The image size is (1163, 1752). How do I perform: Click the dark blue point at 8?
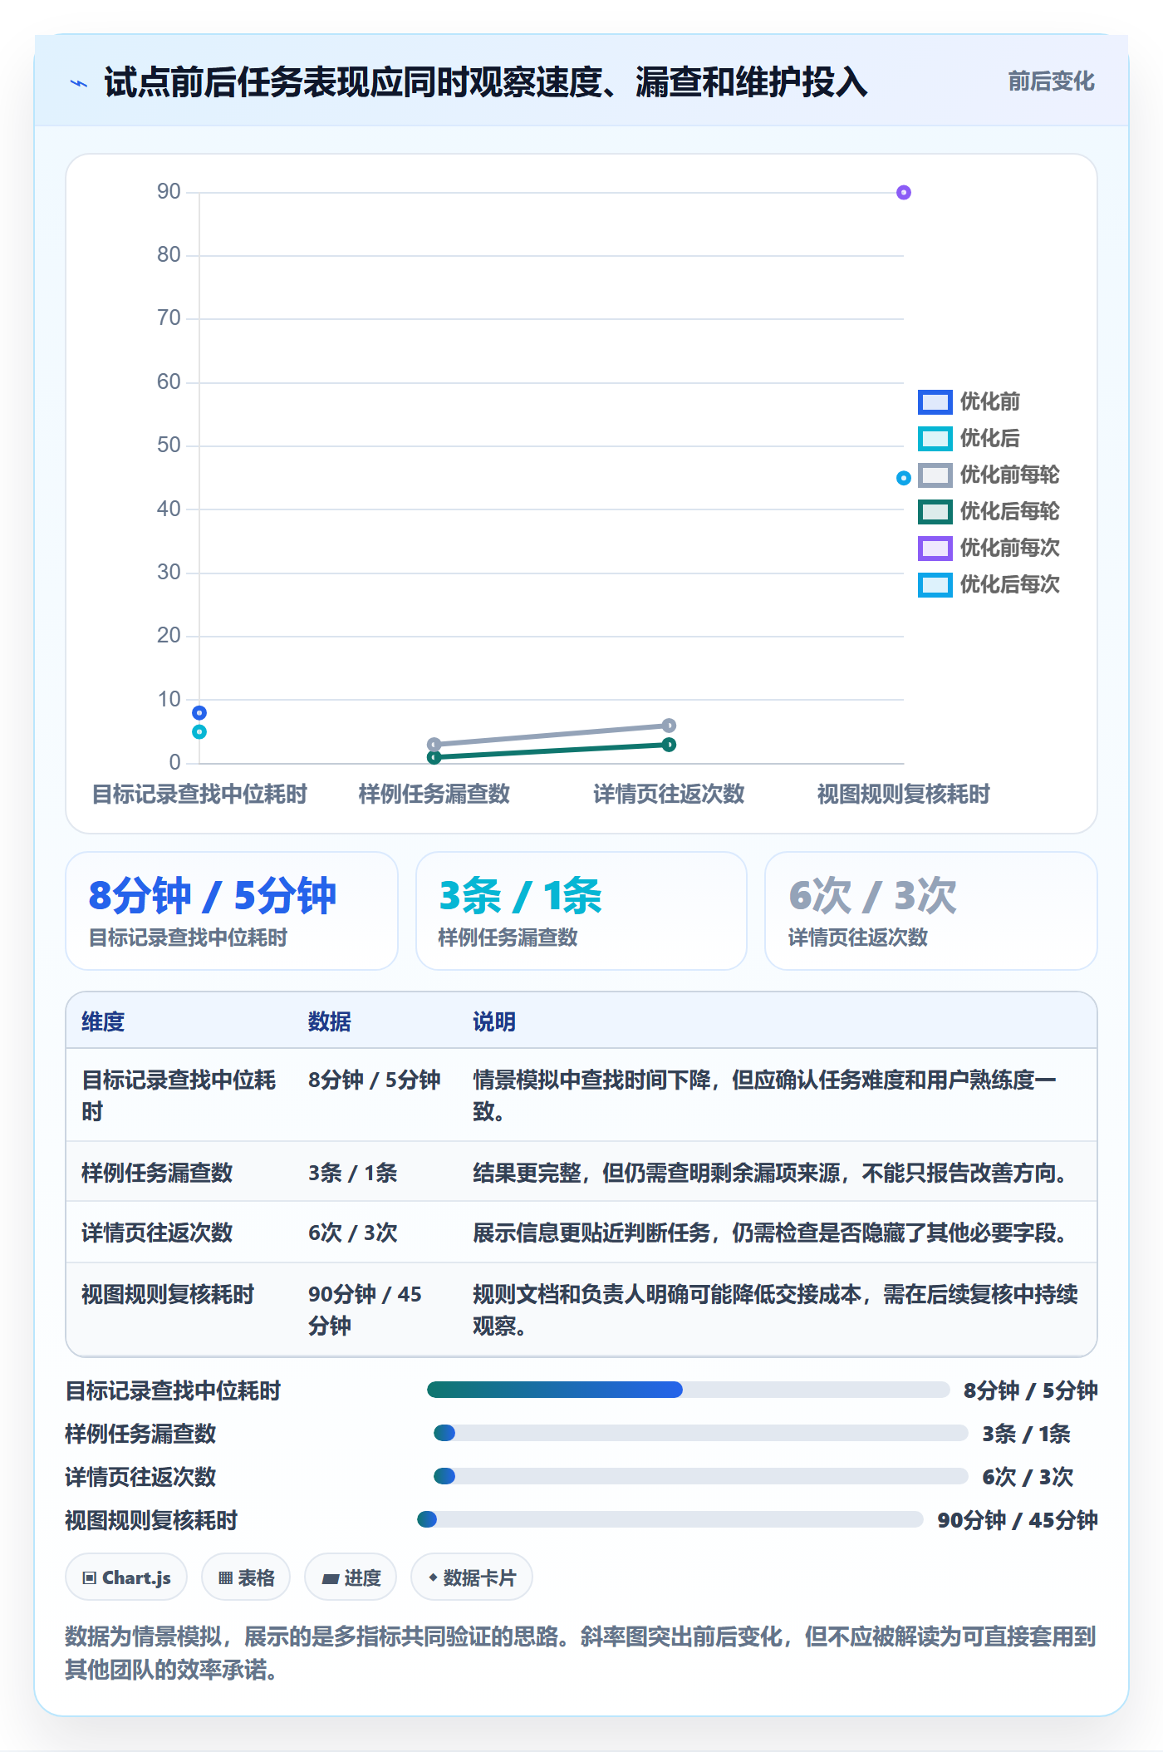(x=199, y=713)
